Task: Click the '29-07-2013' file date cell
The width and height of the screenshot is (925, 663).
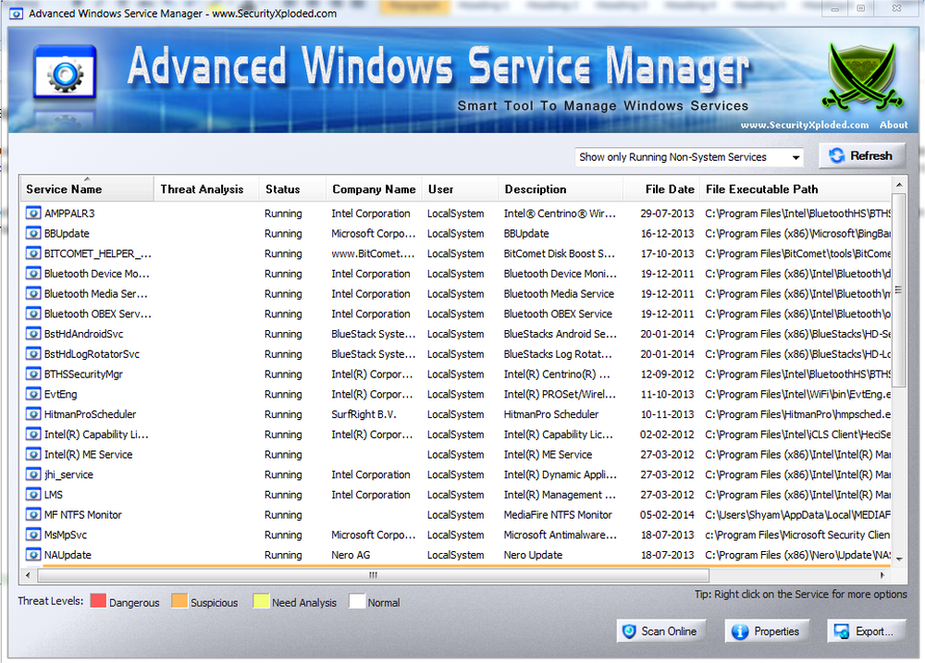Action: pos(667,214)
